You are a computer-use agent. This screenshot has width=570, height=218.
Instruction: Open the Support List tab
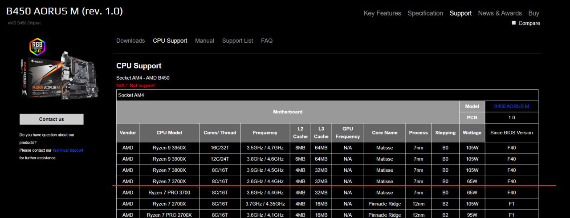[x=237, y=40]
